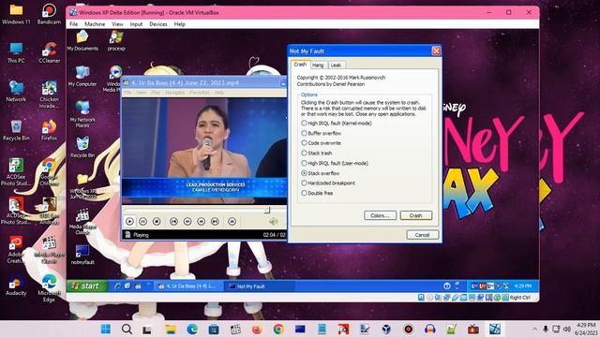Select the Stack trash option

tap(317, 154)
